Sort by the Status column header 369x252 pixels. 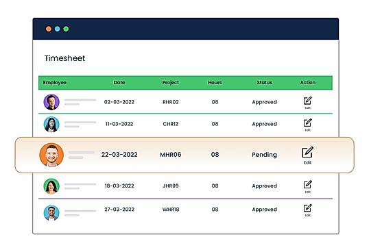point(265,82)
